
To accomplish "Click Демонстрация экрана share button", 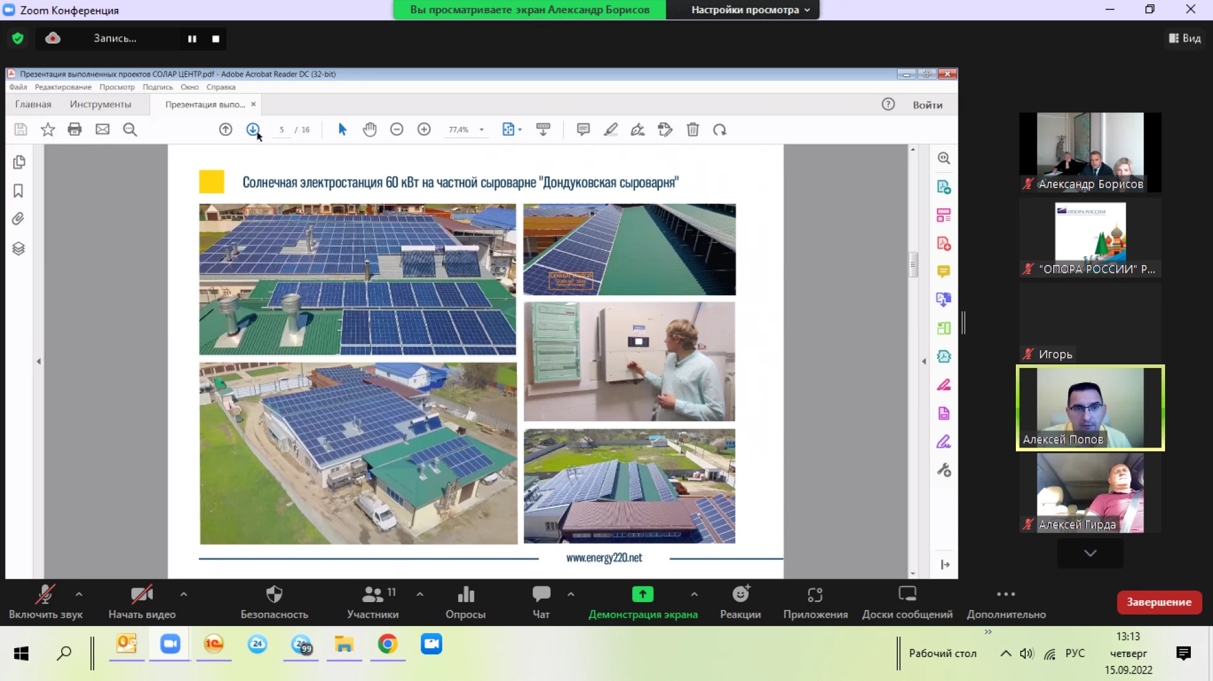I will (x=643, y=601).
